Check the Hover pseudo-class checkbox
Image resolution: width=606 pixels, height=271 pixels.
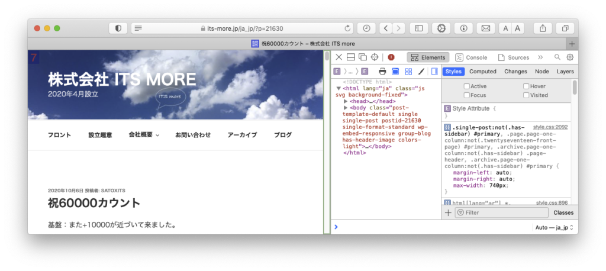click(526, 86)
